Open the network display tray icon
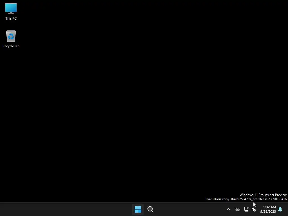This screenshot has width=288, height=216. 246,209
